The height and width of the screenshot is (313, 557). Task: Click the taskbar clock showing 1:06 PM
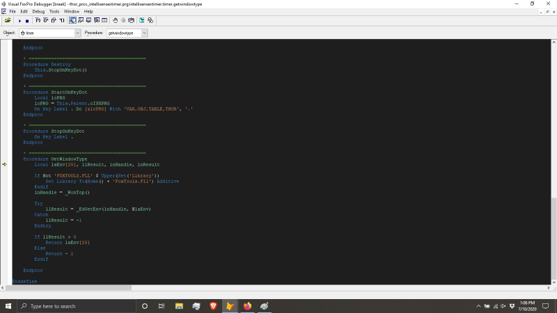[528, 306]
